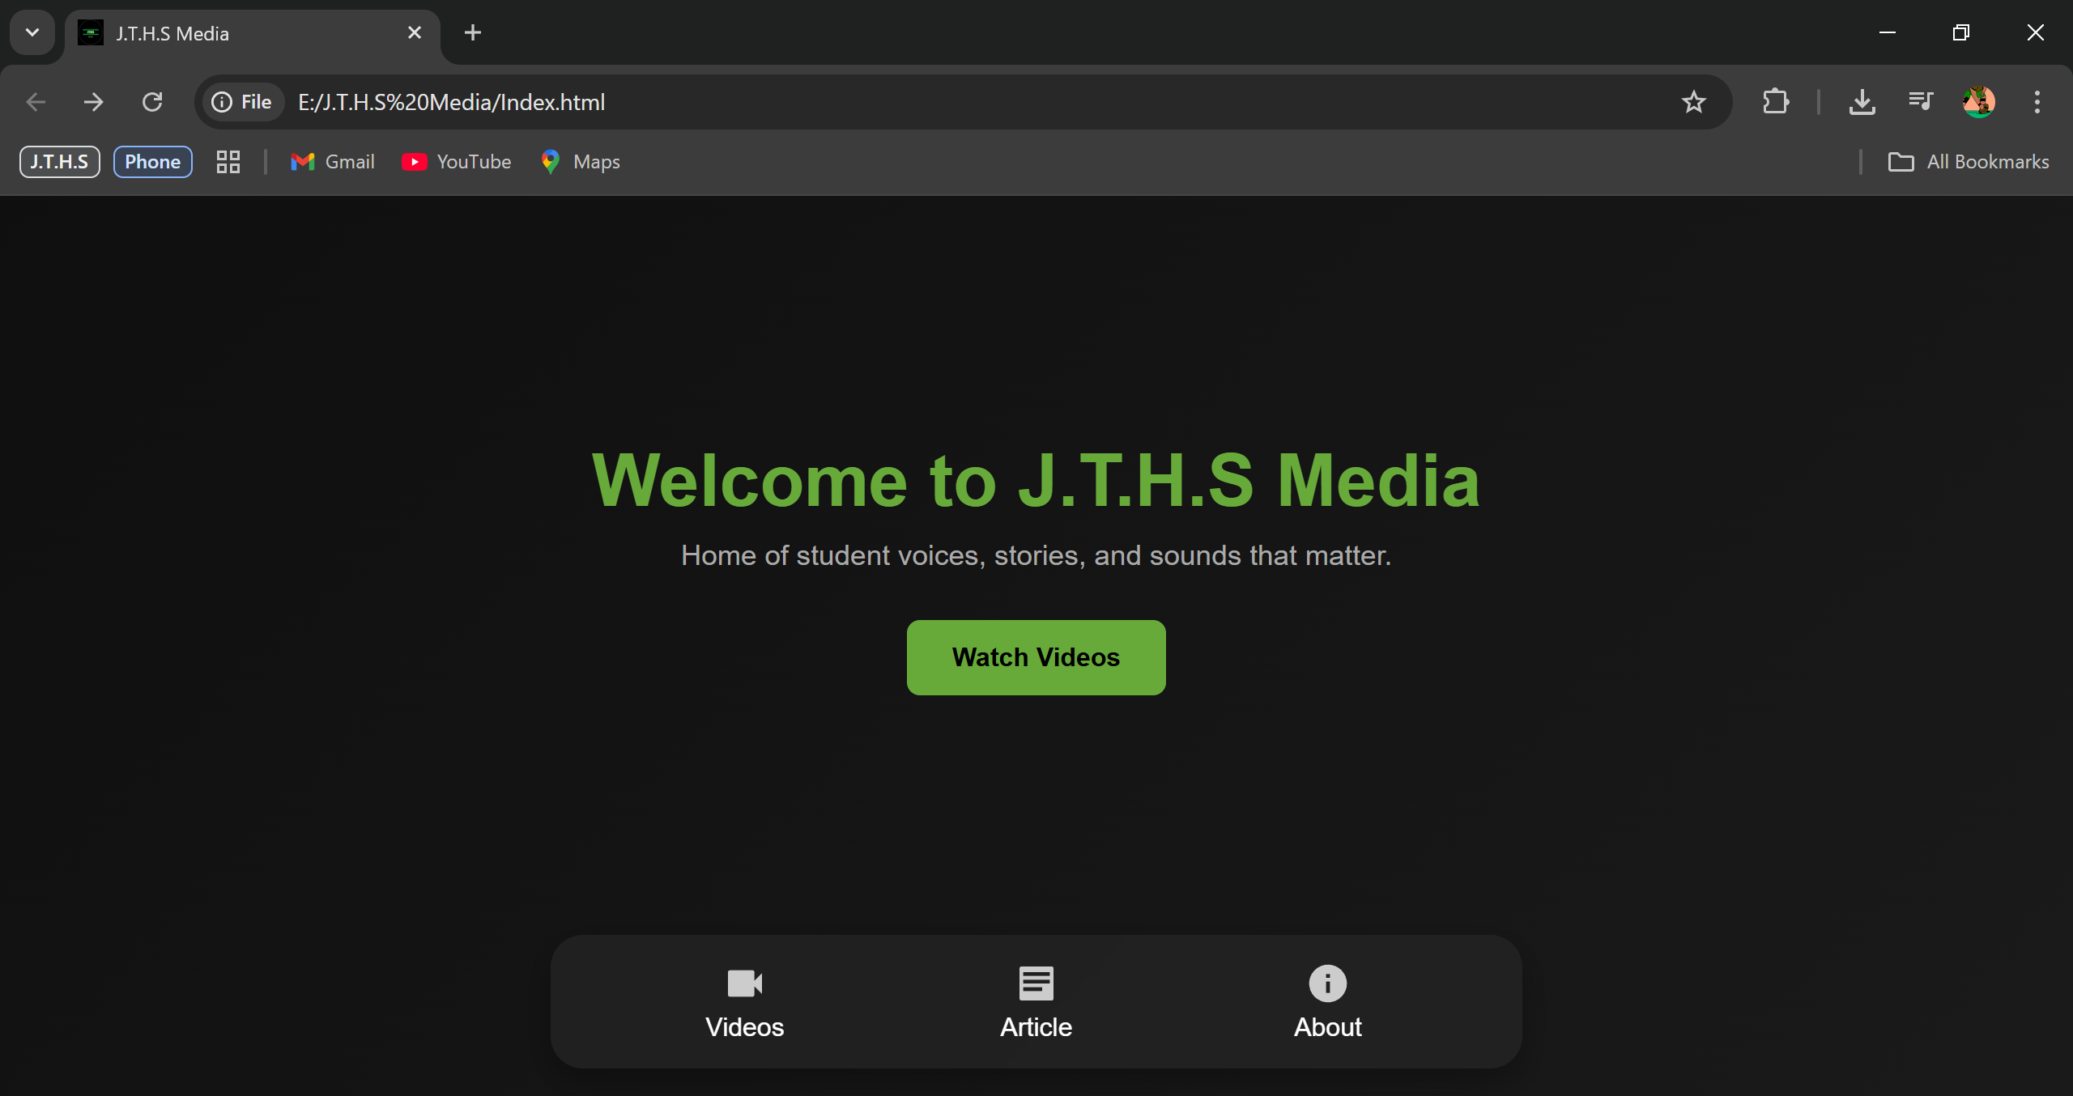This screenshot has height=1096, width=2073.
Task: Open the tab search dropdown arrow
Action: [x=32, y=32]
